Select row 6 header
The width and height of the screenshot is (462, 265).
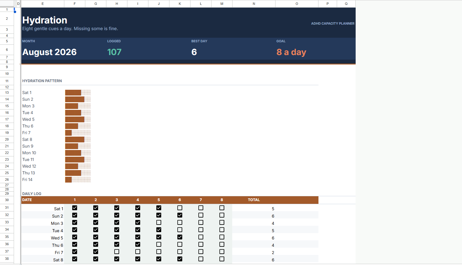click(7, 50)
